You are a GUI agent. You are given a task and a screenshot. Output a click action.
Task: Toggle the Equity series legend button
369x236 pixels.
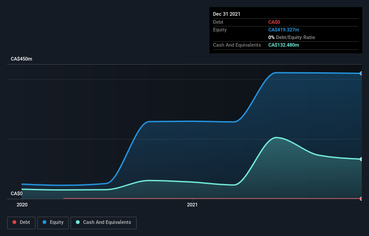pyautogui.click(x=53, y=223)
